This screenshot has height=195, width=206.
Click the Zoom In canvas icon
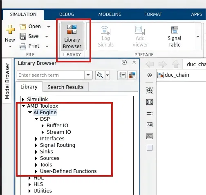tap(150, 91)
